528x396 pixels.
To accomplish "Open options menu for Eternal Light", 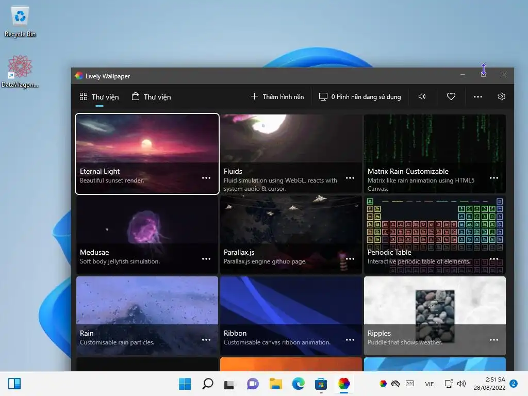I will click(x=206, y=178).
